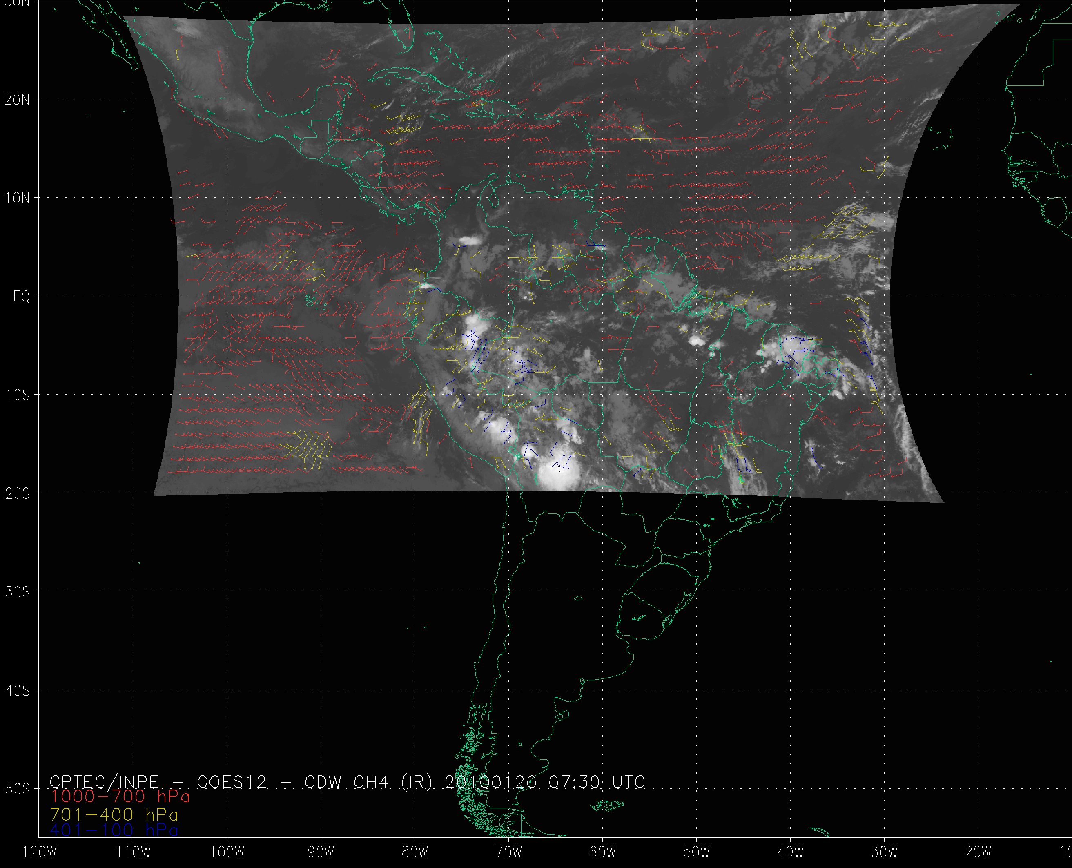
Task: Click the 10S latitude axis label
Action: tap(17, 395)
